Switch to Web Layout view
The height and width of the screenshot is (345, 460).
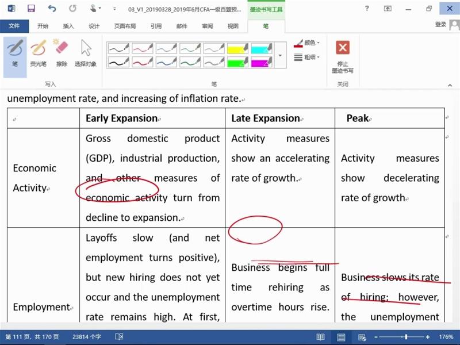[362, 337]
